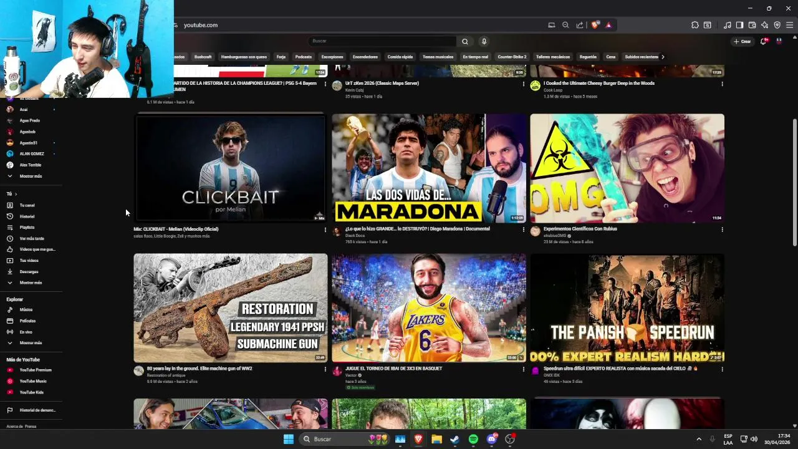Select the Temas musicales chip
This screenshot has height=449, width=798.
438,57
